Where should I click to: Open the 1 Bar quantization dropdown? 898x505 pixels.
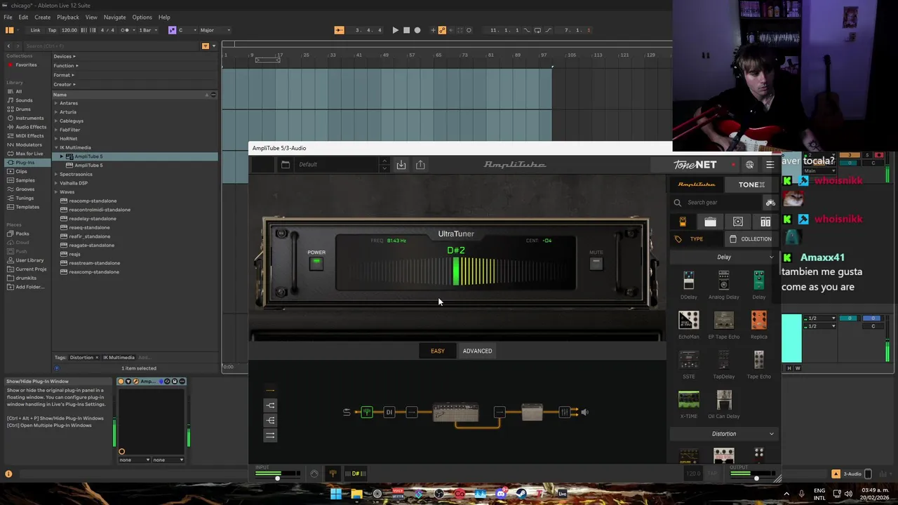tap(147, 30)
